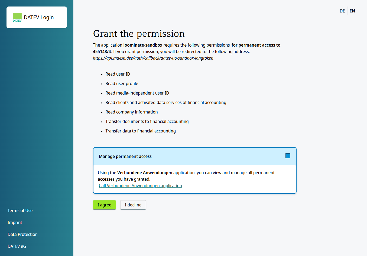This screenshot has width=367, height=256.
Task: Select Transfer data to financial accounting item
Action: pyautogui.click(x=141, y=131)
